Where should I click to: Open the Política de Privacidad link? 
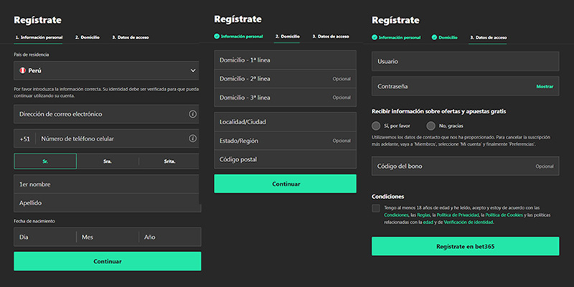coord(458,215)
